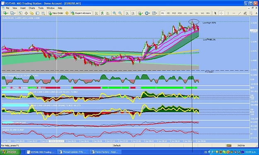This screenshot has height=155, width=259.
Task: Select the D1 timeframe
Action: (x=197, y=13)
